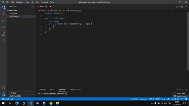Open editor More Actions ellipsis
189x106 pixels.
[x=186, y=6]
